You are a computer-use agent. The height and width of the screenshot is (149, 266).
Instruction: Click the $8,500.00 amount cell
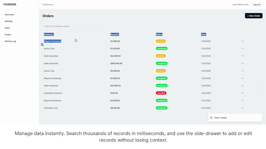[115, 108]
